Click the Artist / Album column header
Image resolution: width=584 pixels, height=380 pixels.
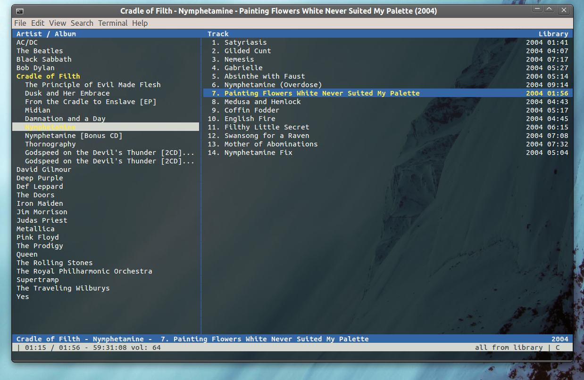[x=46, y=34]
